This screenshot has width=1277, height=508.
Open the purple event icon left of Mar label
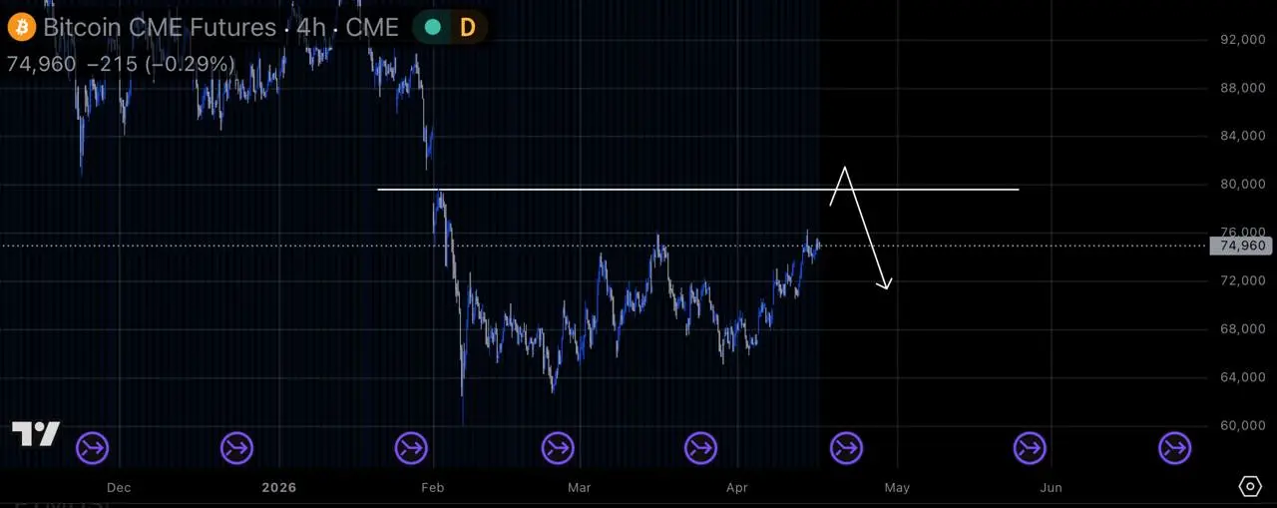pos(558,449)
